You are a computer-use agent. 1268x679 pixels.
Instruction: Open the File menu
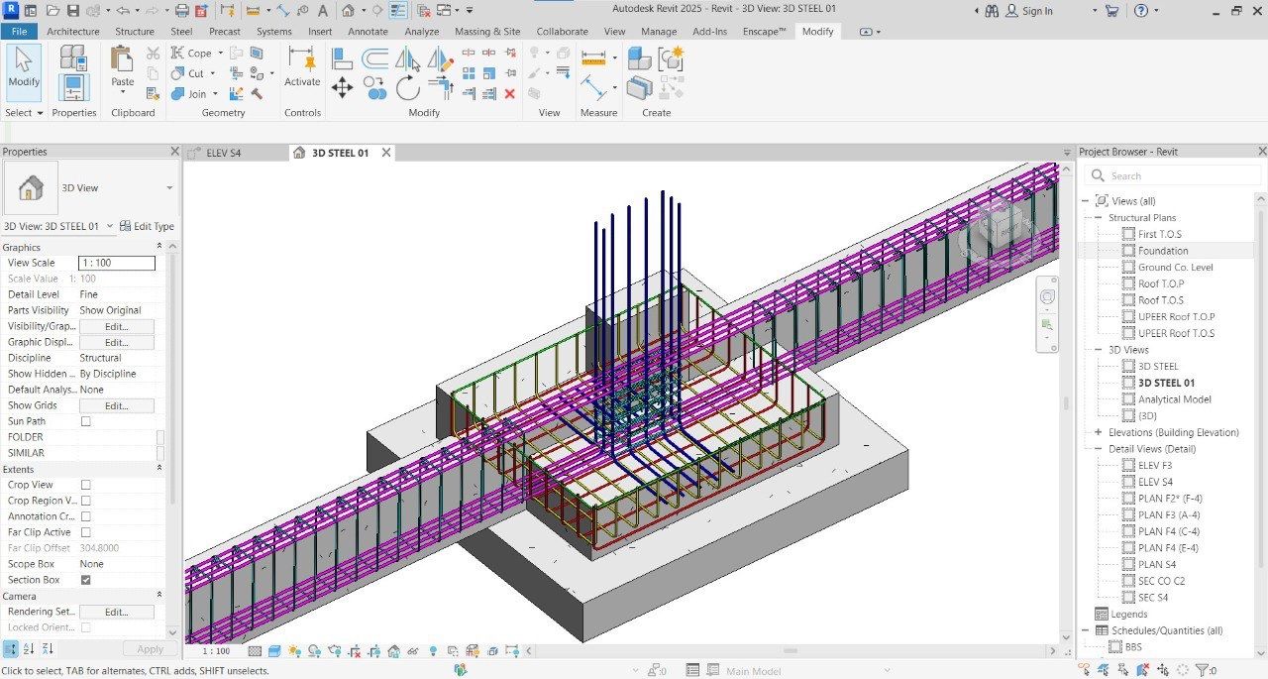(x=18, y=32)
